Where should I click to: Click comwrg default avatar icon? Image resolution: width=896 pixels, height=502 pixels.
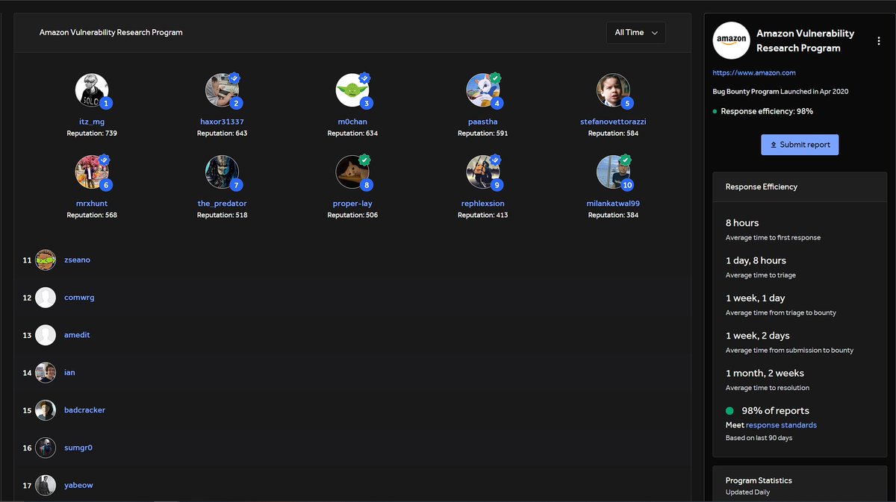[46, 298]
